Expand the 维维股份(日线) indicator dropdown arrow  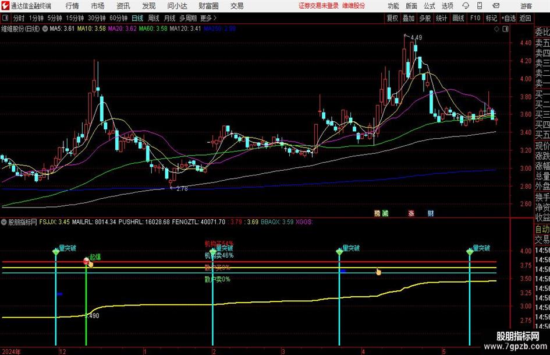pos(45,29)
